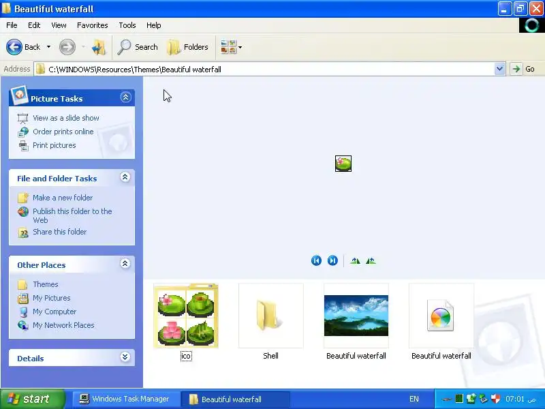Viewport: 545px width, 409px height.
Task: Click the Order prints globe icon
Action: (23, 132)
